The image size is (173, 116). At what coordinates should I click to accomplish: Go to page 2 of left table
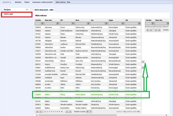click(45, 112)
